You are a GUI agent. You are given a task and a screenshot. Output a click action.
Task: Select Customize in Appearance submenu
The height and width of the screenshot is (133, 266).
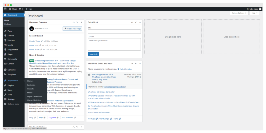click(31, 85)
